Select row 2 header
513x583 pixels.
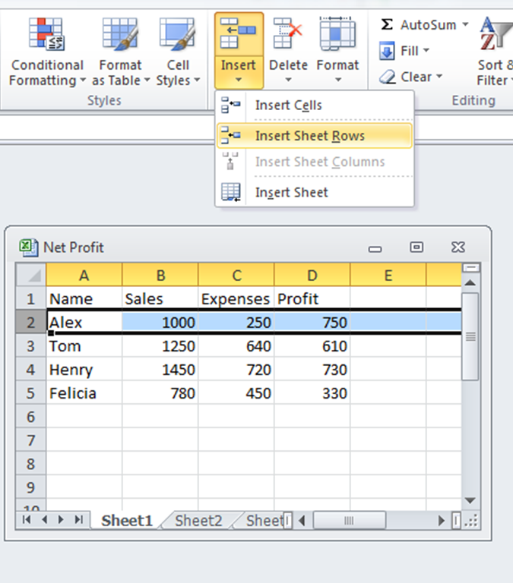31,322
